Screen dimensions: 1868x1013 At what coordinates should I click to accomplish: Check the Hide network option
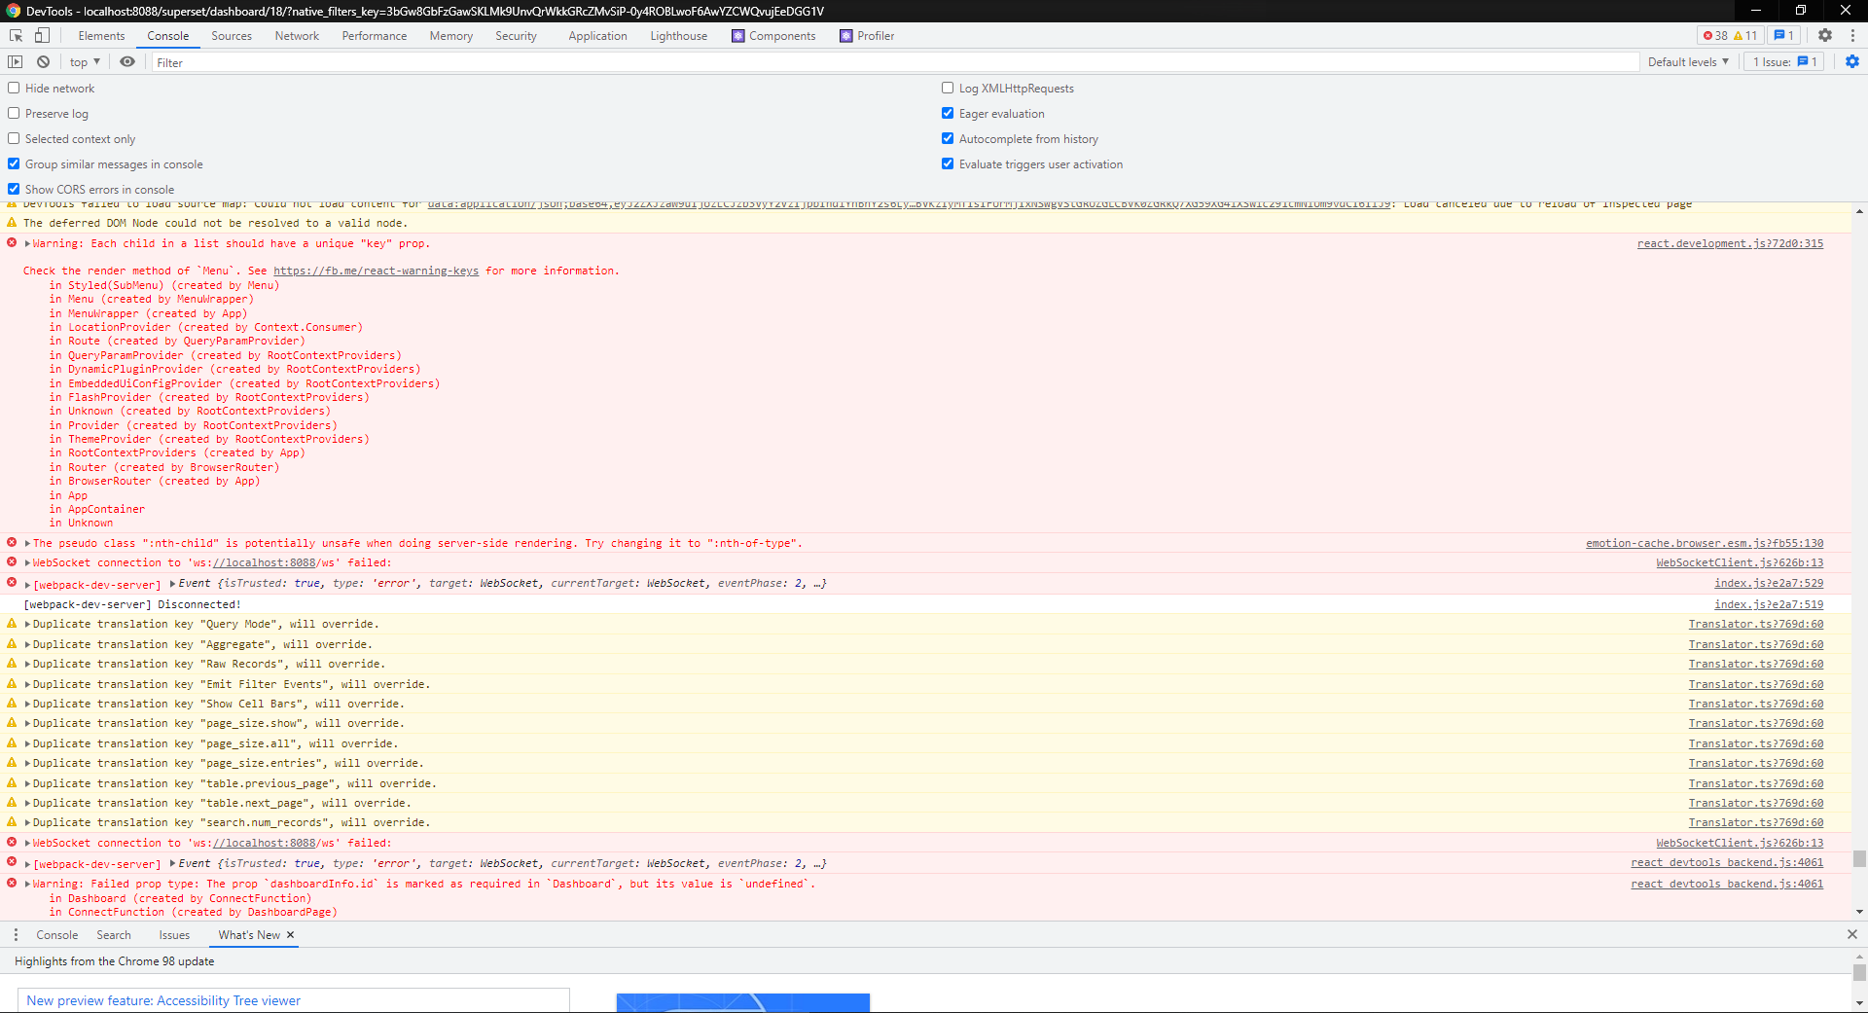[x=14, y=88]
